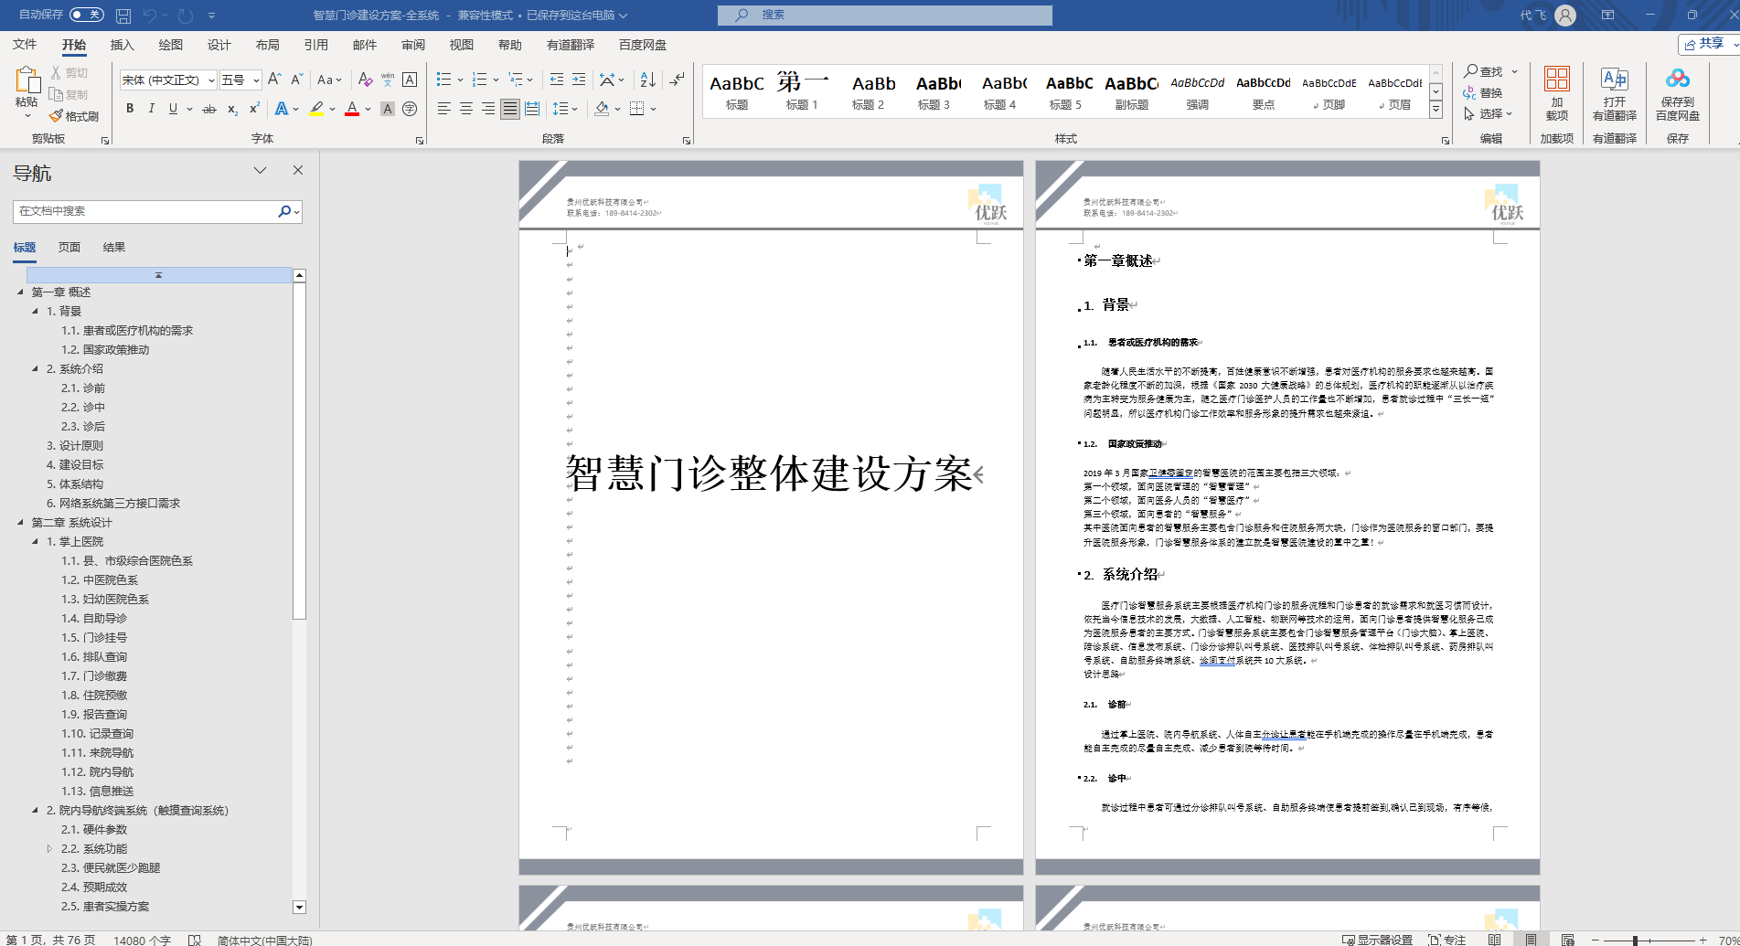Click the Format Painter (格式刷) button
Screen dimensions: 1740x946
73,116
